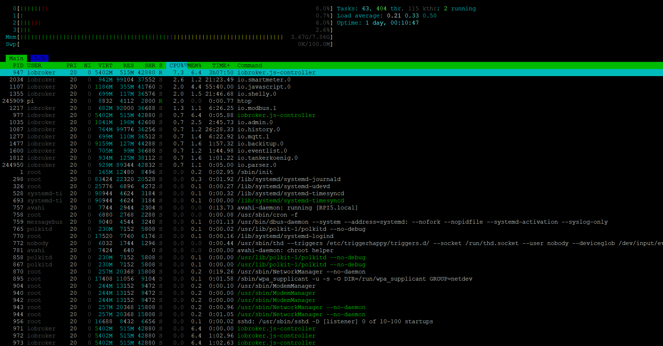
Task: Select the PID 904 ModemManager row
Action: [331, 286]
